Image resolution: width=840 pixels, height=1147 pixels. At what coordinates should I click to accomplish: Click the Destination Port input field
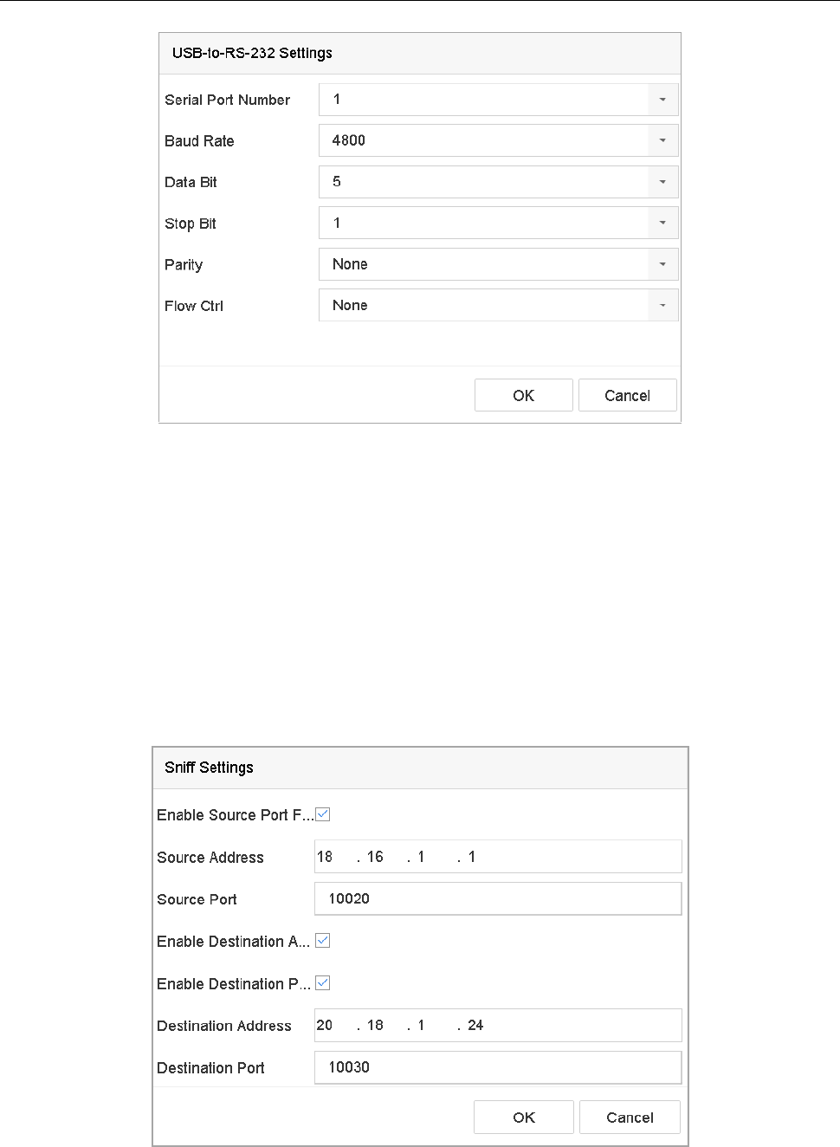[x=498, y=1067]
